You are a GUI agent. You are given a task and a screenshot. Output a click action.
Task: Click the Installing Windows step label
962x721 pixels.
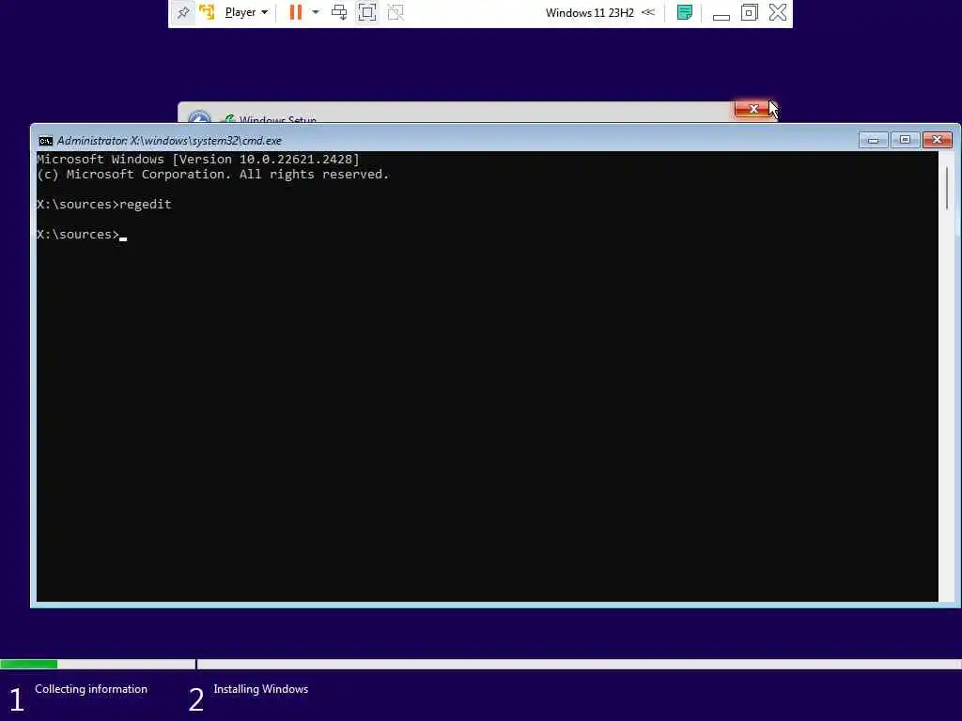tap(261, 689)
